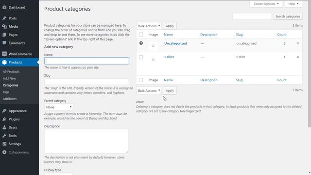Sort by the header Name column
The height and width of the screenshot is (175, 311).
click(169, 35)
